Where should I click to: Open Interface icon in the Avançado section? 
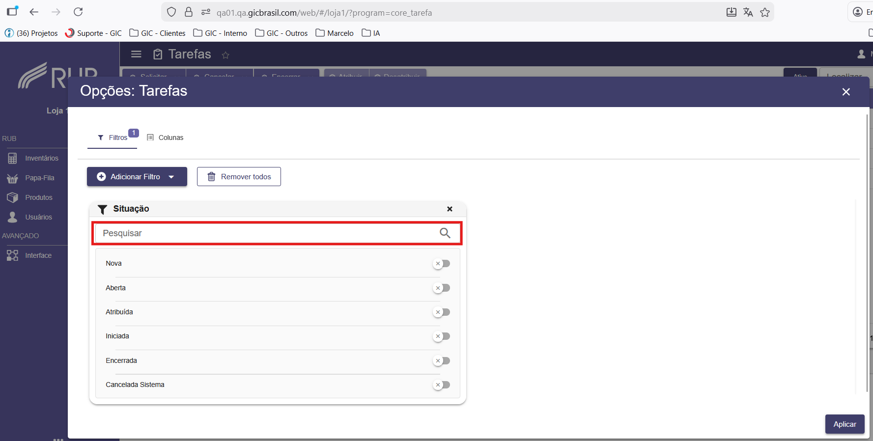(x=12, y=255)
